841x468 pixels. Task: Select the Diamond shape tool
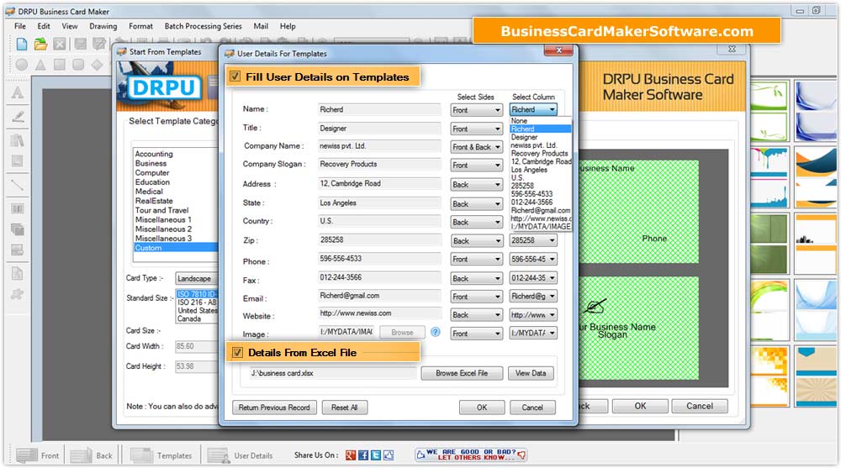tap(97, 65)
